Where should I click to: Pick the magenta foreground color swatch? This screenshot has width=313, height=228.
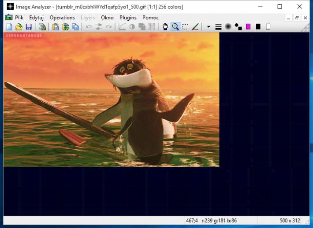[x=248, y=27]
